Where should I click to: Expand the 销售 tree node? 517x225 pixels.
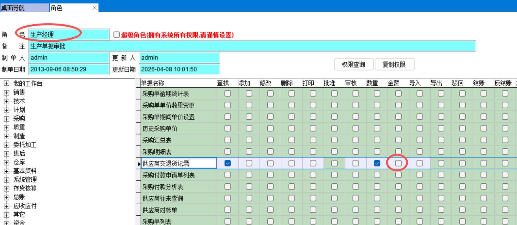pyautogui.click(x=6, y=92)
